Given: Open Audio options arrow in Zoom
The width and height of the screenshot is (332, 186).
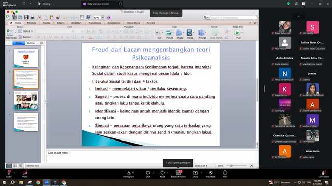Looking at the screenshot, I should coord(15,173).
